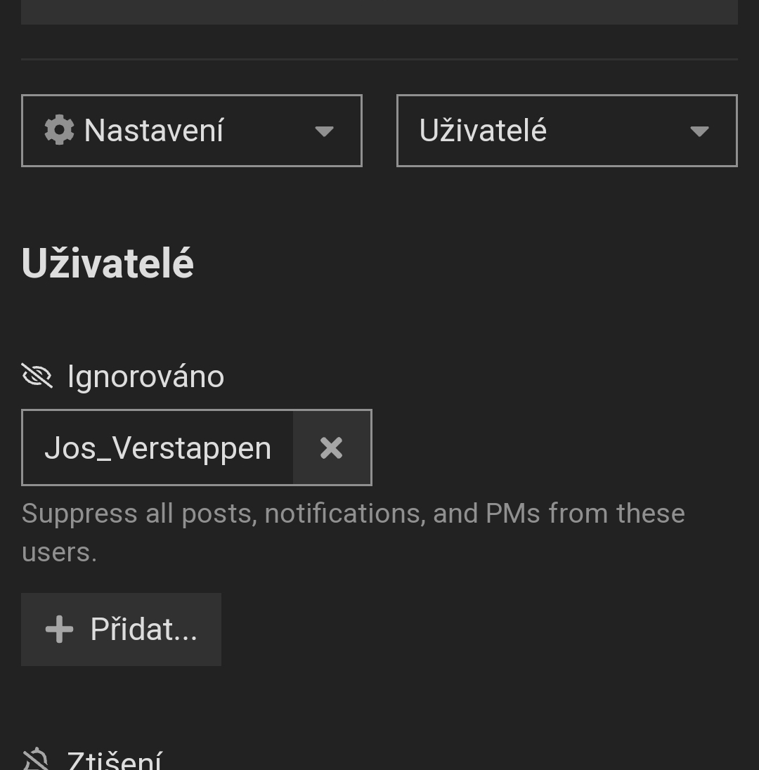Click the Suppress all posts description text

pos(353,533)
